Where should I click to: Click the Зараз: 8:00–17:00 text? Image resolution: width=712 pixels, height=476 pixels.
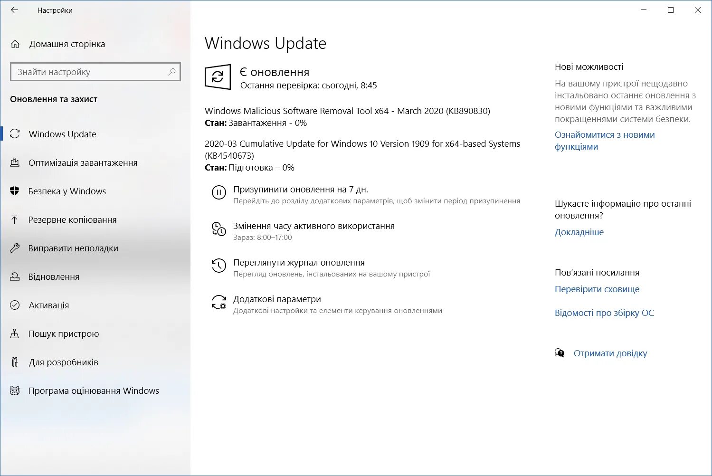(262, 237)
